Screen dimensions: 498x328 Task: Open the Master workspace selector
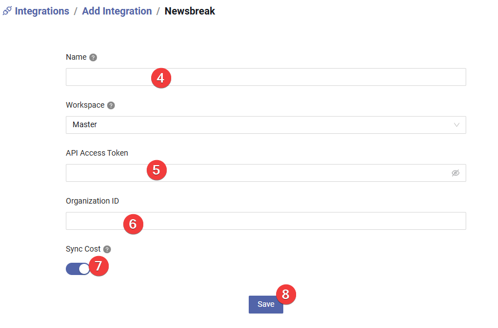pyautogui.click(x=266, y=125)
